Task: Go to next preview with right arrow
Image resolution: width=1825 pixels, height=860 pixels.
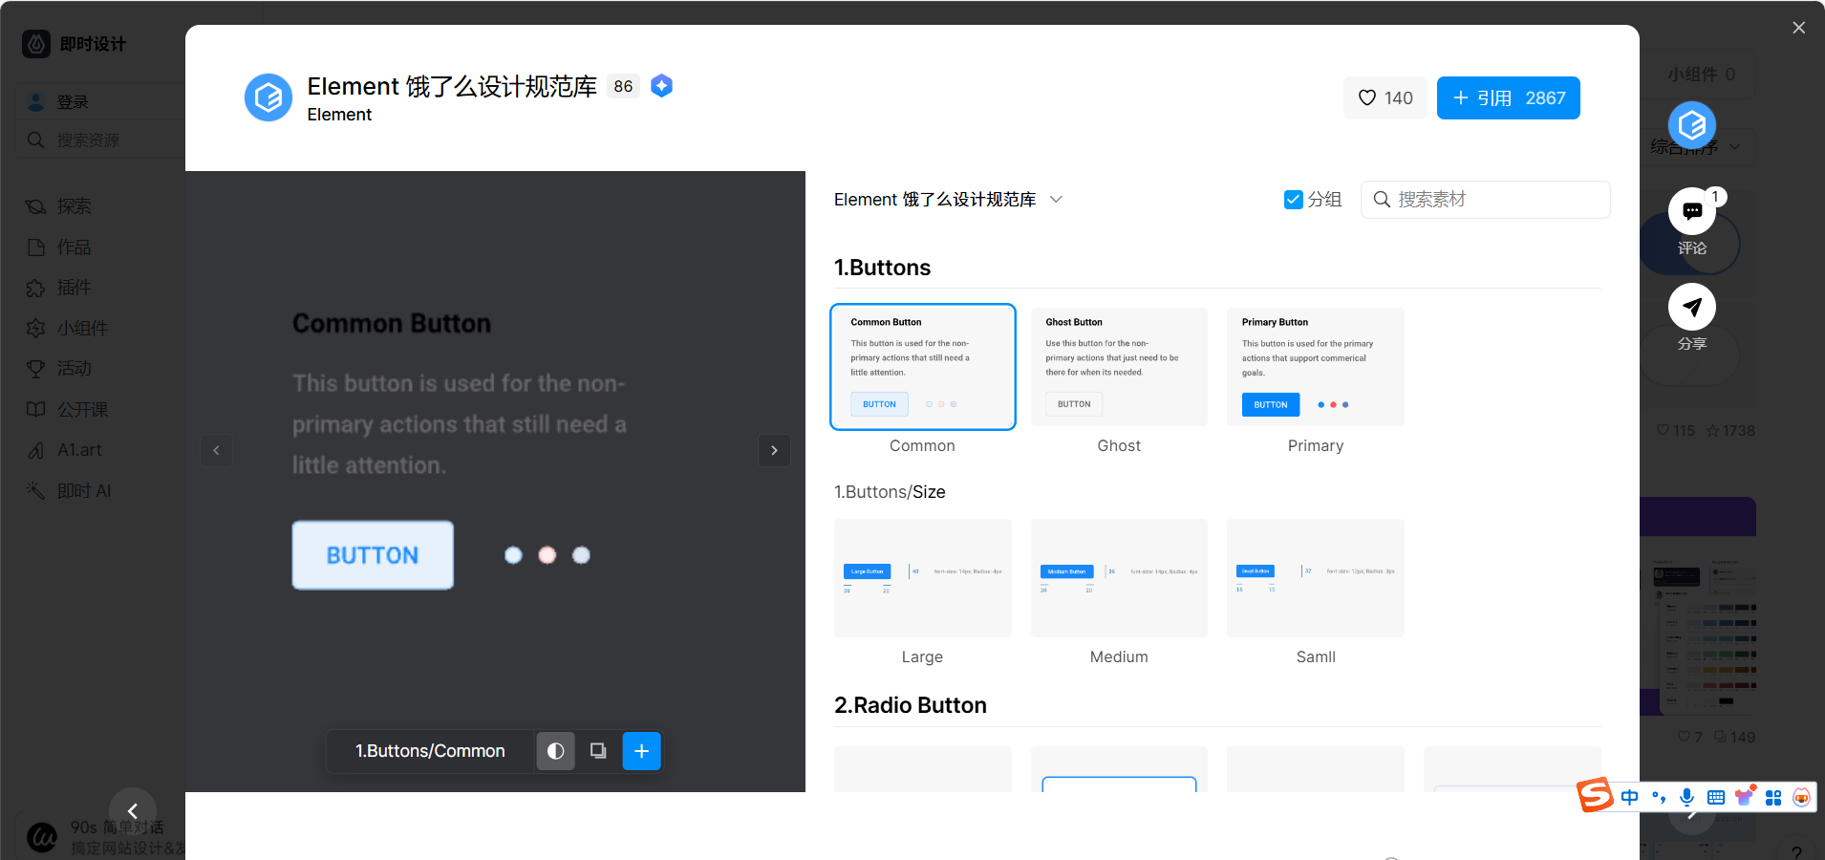Action: pos(774,450)
